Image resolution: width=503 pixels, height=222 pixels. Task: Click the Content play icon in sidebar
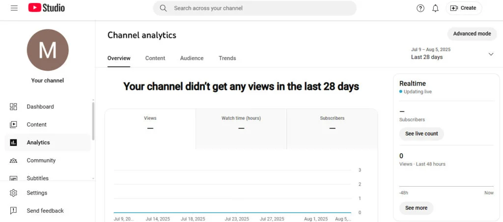13,124
